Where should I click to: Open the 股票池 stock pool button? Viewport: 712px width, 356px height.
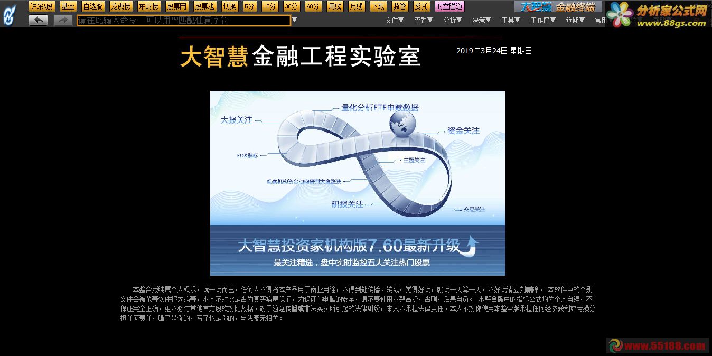pos(204,6)
